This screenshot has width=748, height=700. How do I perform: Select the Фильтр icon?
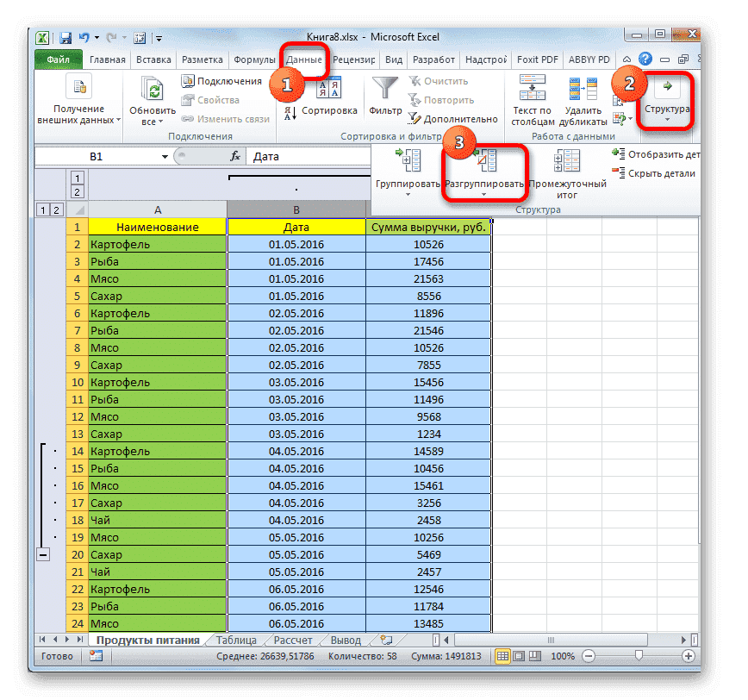(384, 90)
